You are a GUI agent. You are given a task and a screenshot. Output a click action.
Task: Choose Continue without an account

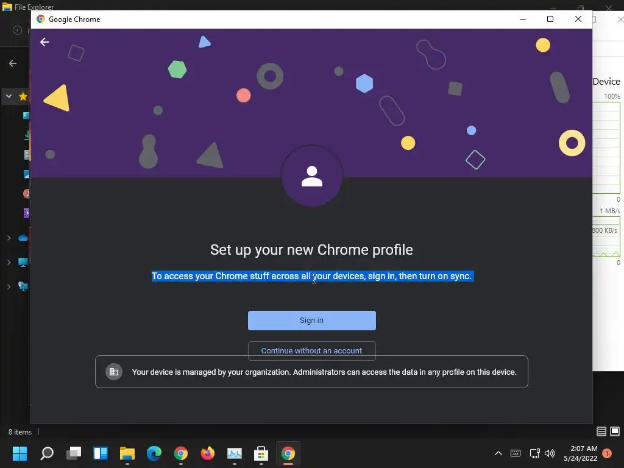coord(311,350)
